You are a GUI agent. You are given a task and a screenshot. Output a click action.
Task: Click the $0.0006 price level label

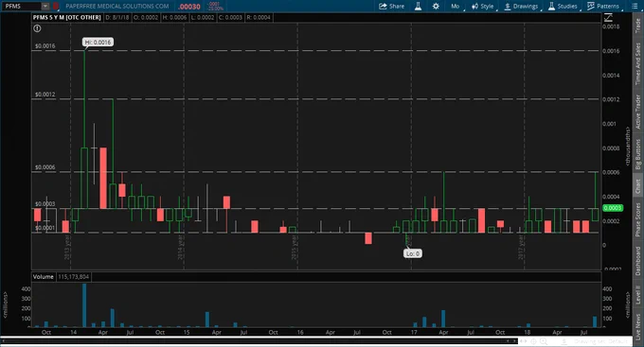tap(45, 167)
